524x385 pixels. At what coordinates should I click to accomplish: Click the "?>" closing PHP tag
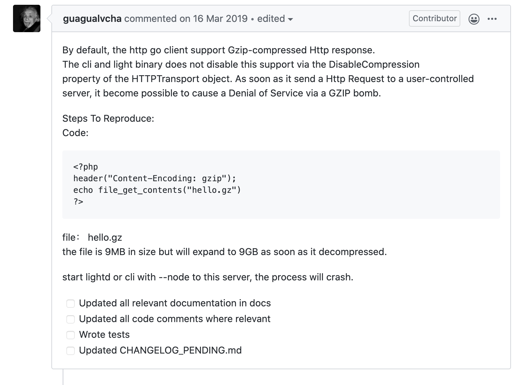(78, 202)
